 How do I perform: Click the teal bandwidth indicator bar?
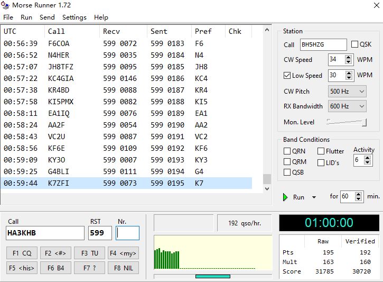[213, 276]
